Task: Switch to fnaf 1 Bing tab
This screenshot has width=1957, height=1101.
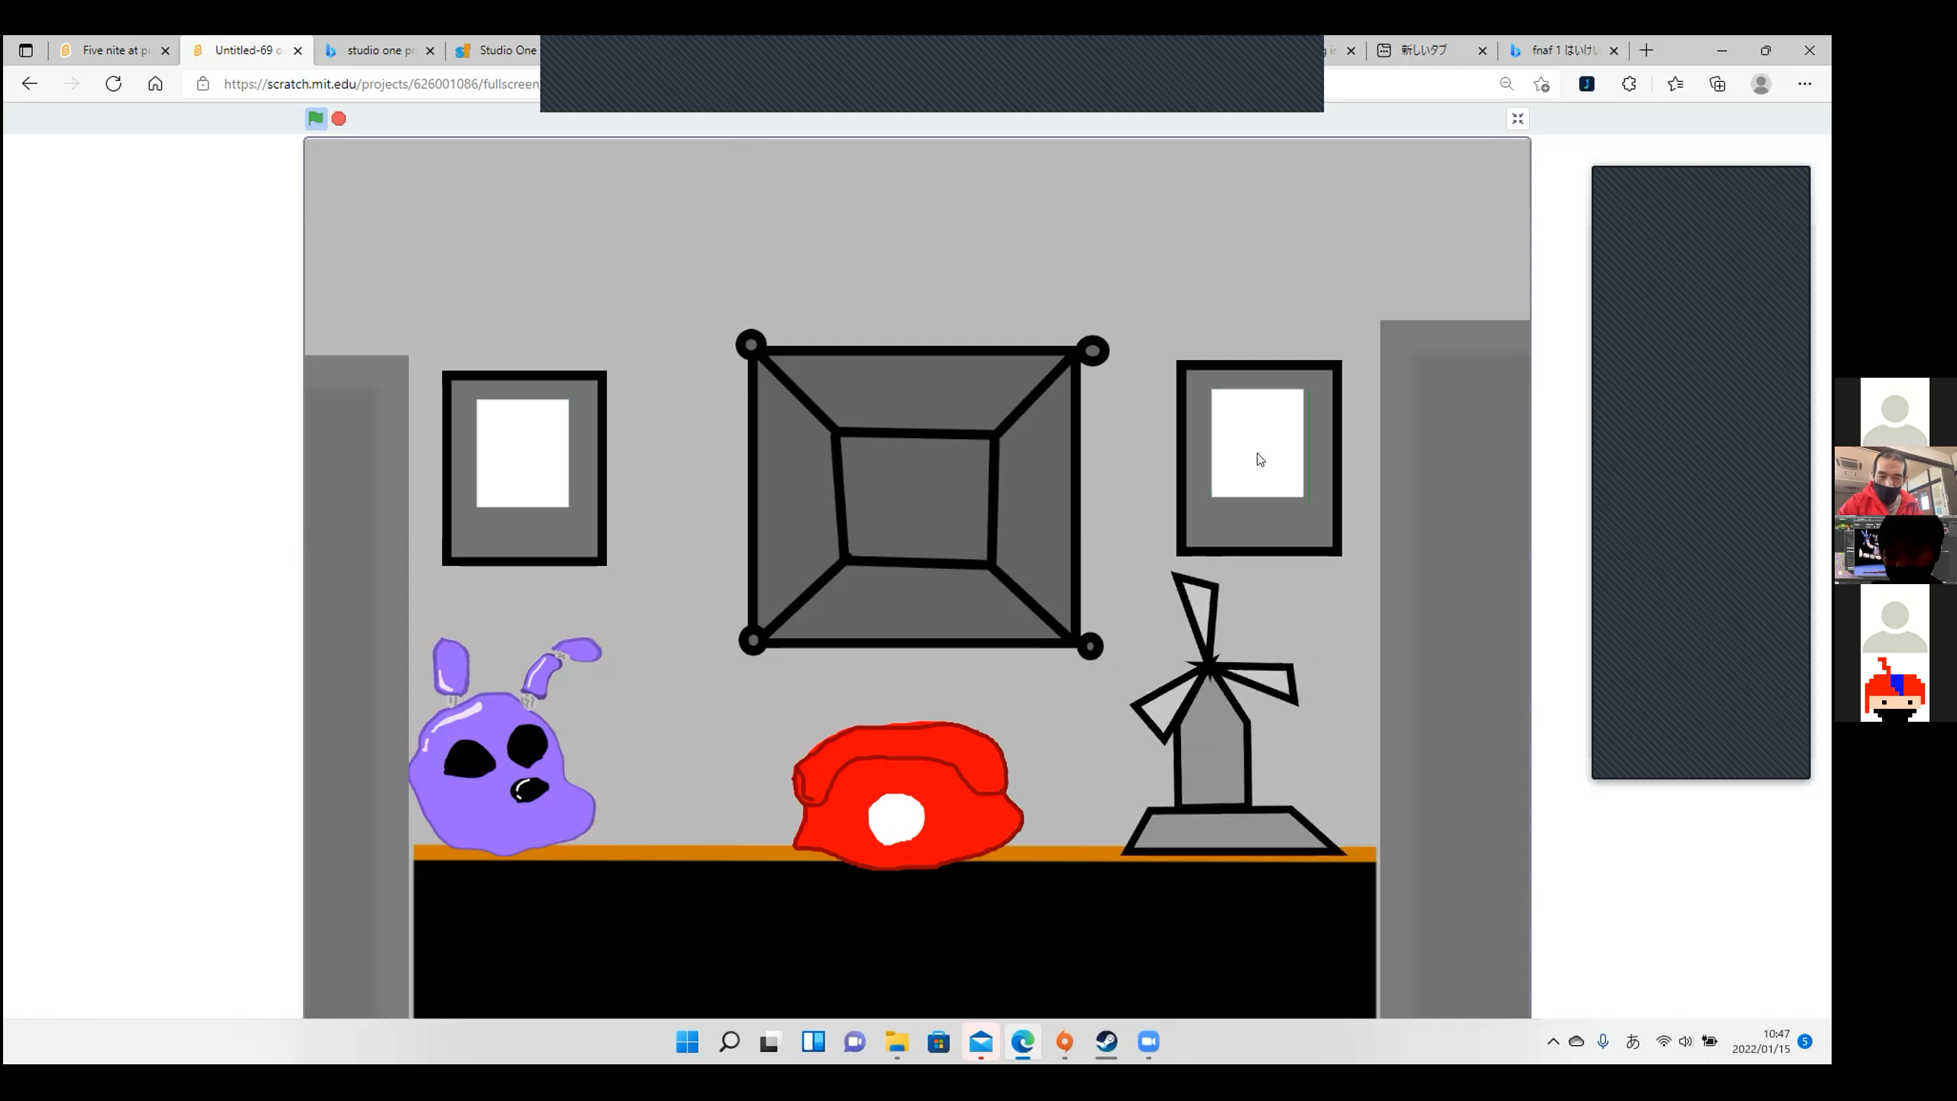Action: point(1563,50)
